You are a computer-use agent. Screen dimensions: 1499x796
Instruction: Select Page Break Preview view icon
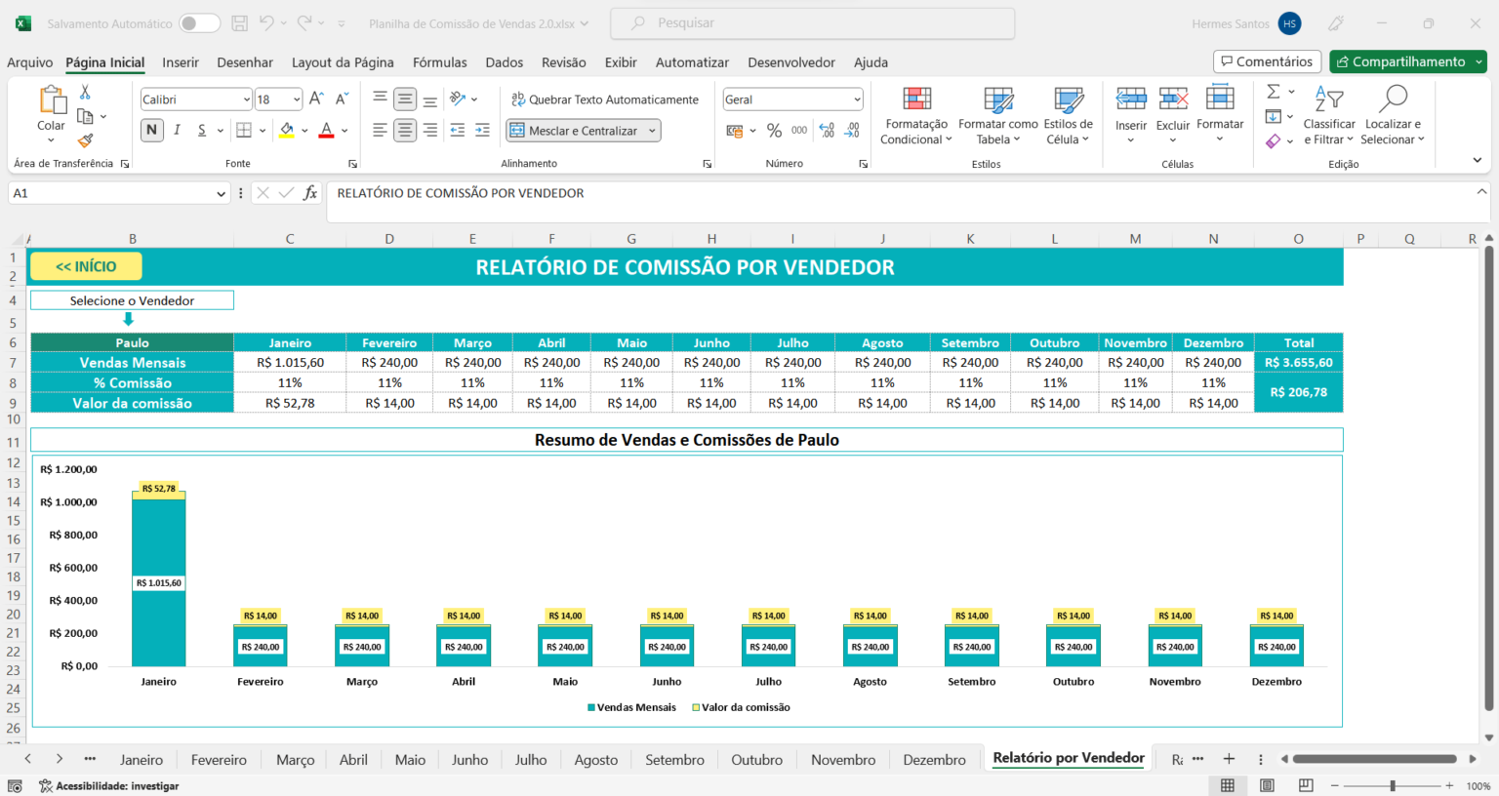1306,785
